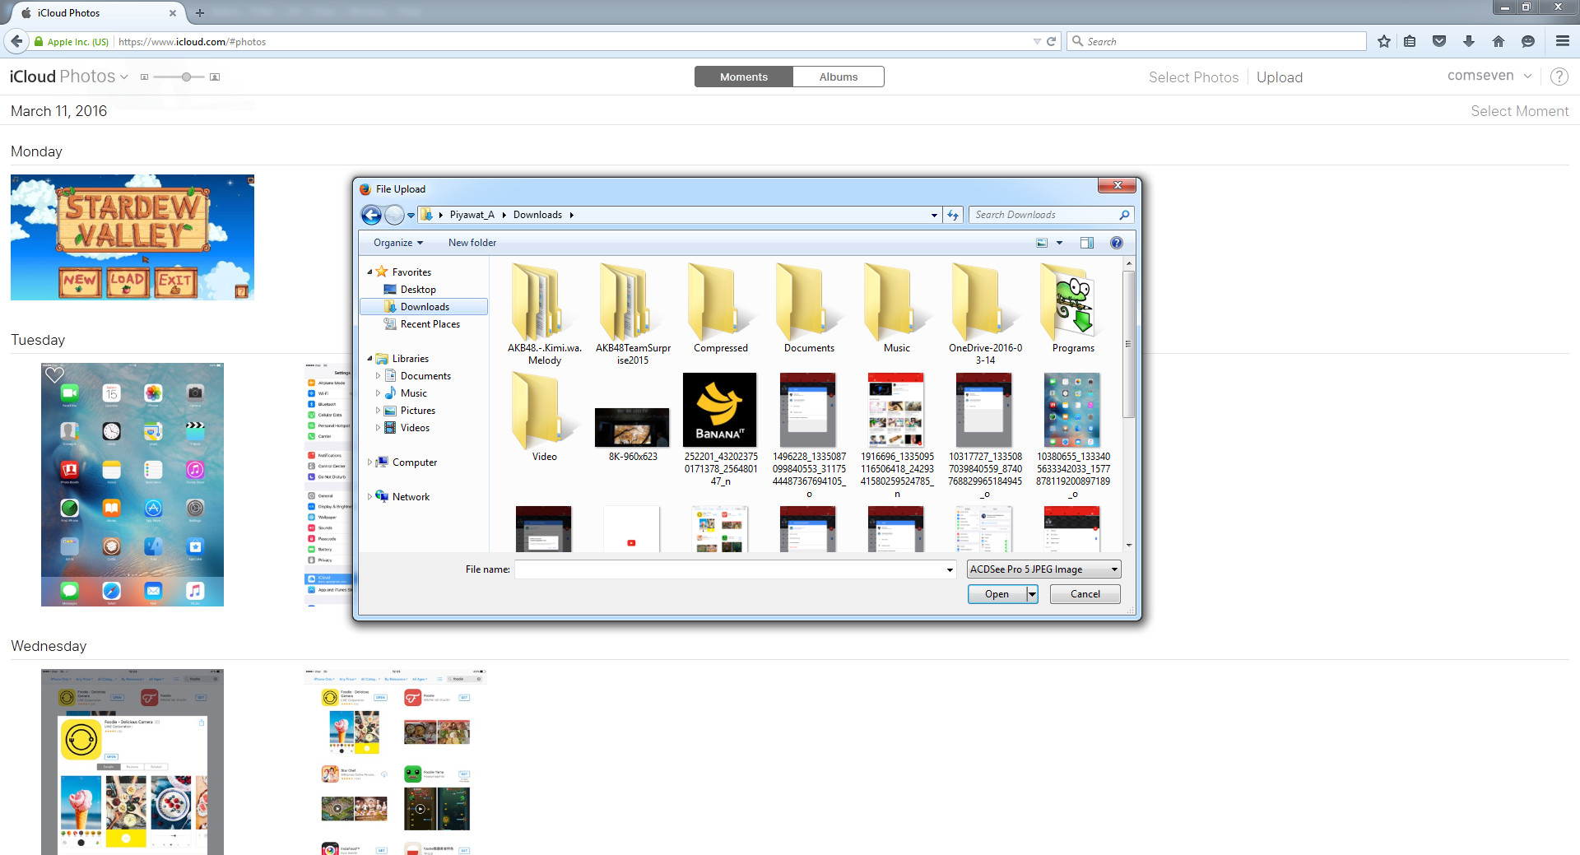Open File Upload dialog help icon
This screenshot has height=855, width=1580.
coord(1117,243)
